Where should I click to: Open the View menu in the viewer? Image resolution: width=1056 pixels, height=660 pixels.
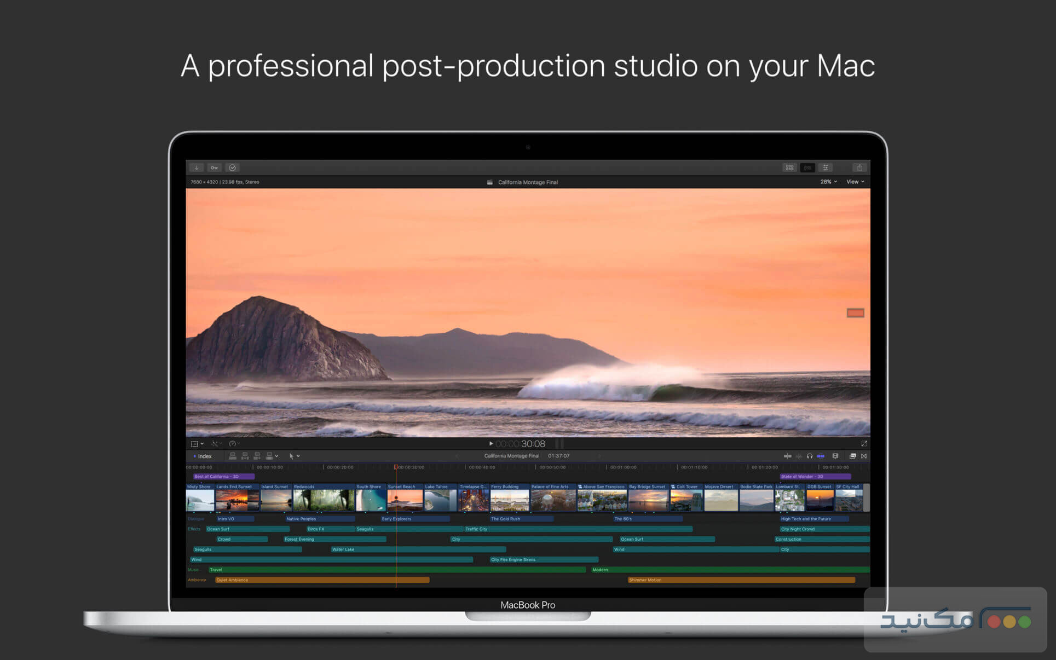pos(855,182)
